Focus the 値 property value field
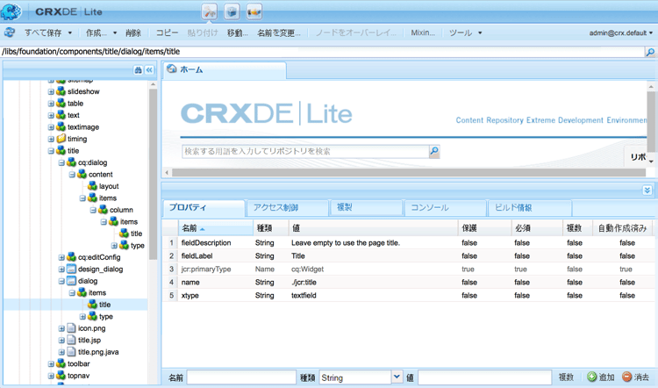Image resolution: width=658 pixels, height=388 pixels. click(484, 377)
